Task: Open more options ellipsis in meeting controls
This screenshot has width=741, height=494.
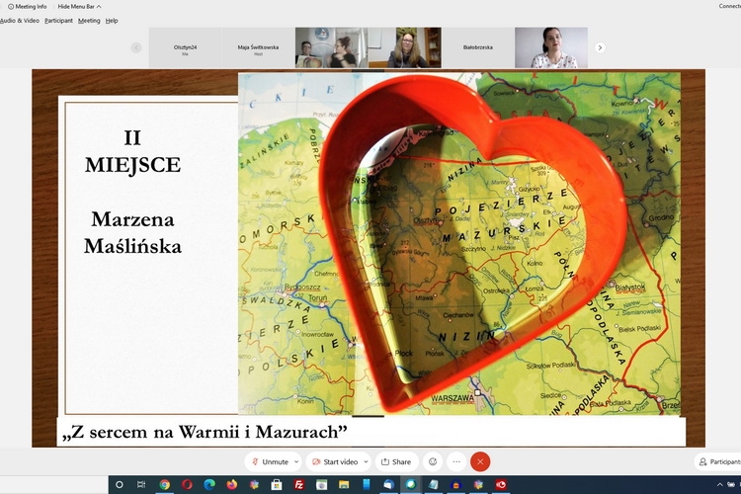Action: click(455, 461)
